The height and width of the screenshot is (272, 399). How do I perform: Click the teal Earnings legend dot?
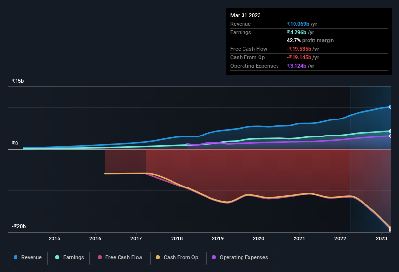(58, 258)
